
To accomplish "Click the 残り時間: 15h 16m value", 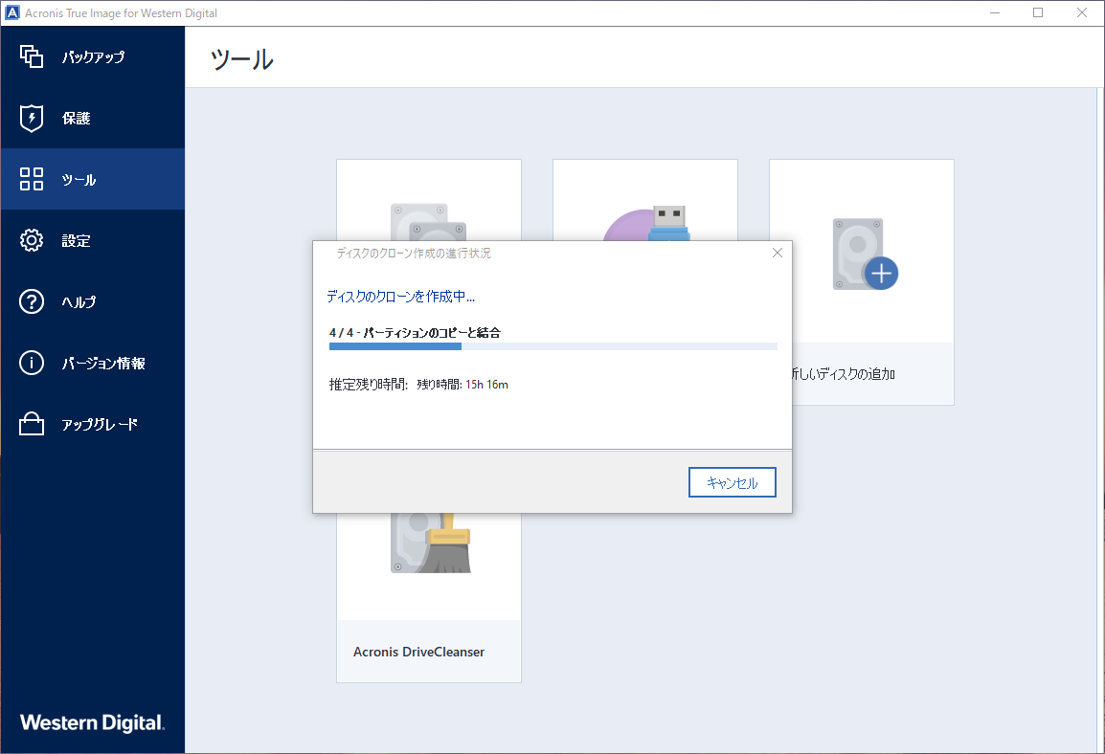I will [x=462, y=385].
